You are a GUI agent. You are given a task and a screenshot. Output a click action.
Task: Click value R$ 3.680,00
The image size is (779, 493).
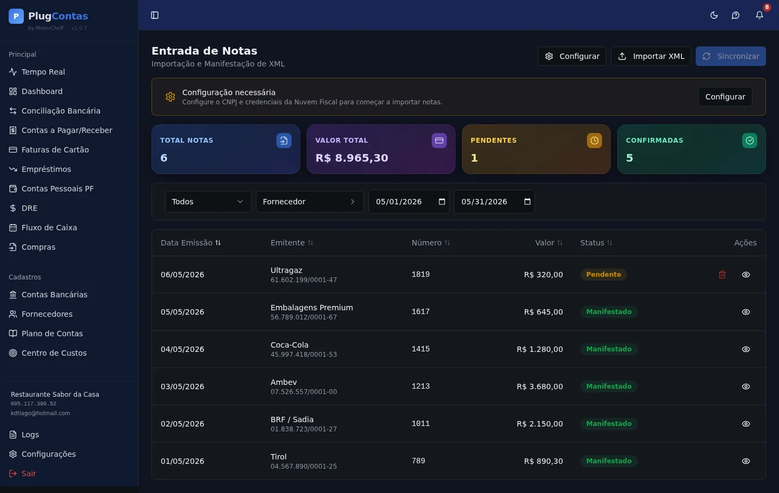(x=540, y=387)
